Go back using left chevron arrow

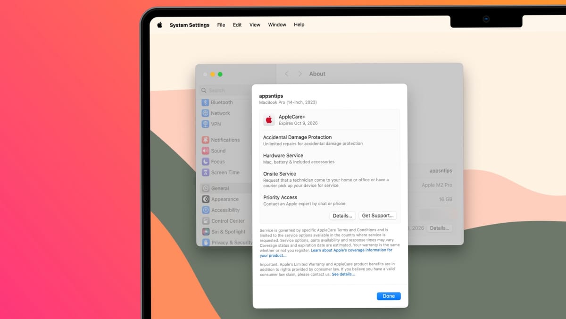[286, 74]
